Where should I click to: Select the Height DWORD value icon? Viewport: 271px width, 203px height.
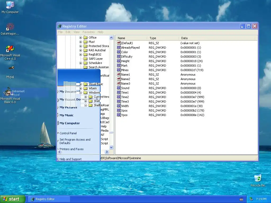pos(119,61)
